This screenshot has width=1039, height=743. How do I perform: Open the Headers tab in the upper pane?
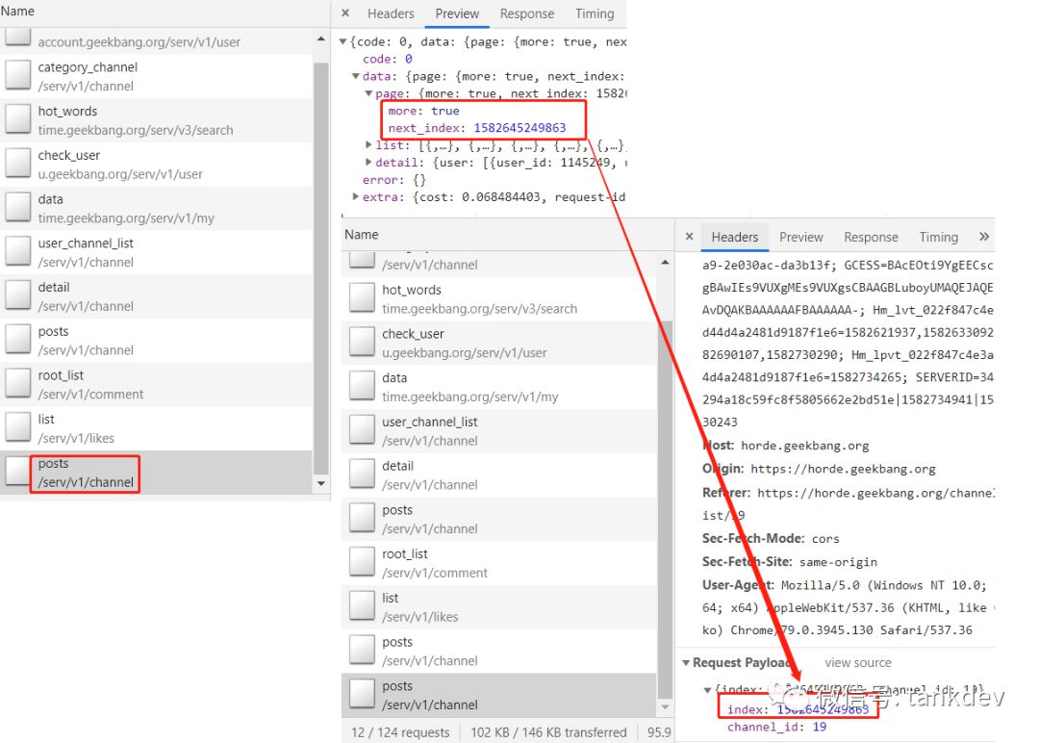391,13
